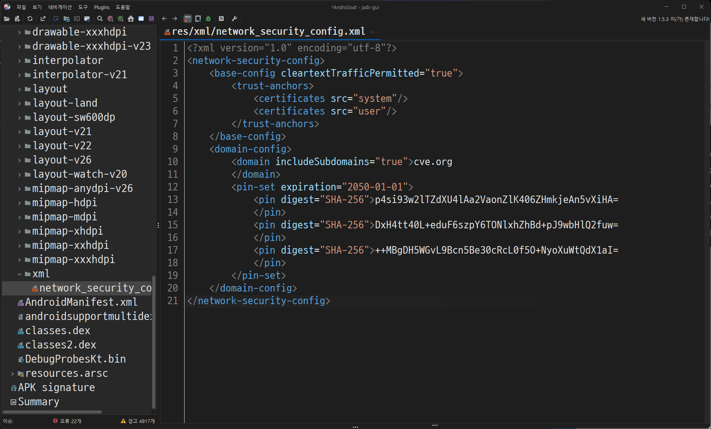Click the new version available notice

click(x=675, y=19)
